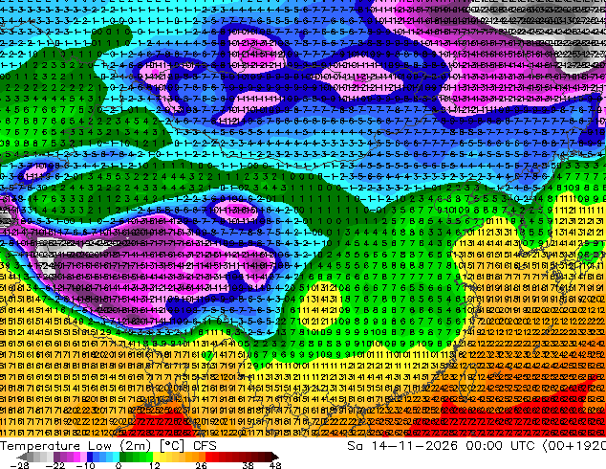Click the 'Temperature Low (2m)' map title
The height and width of the screenshot is (469, 606).
pos(75,446)
